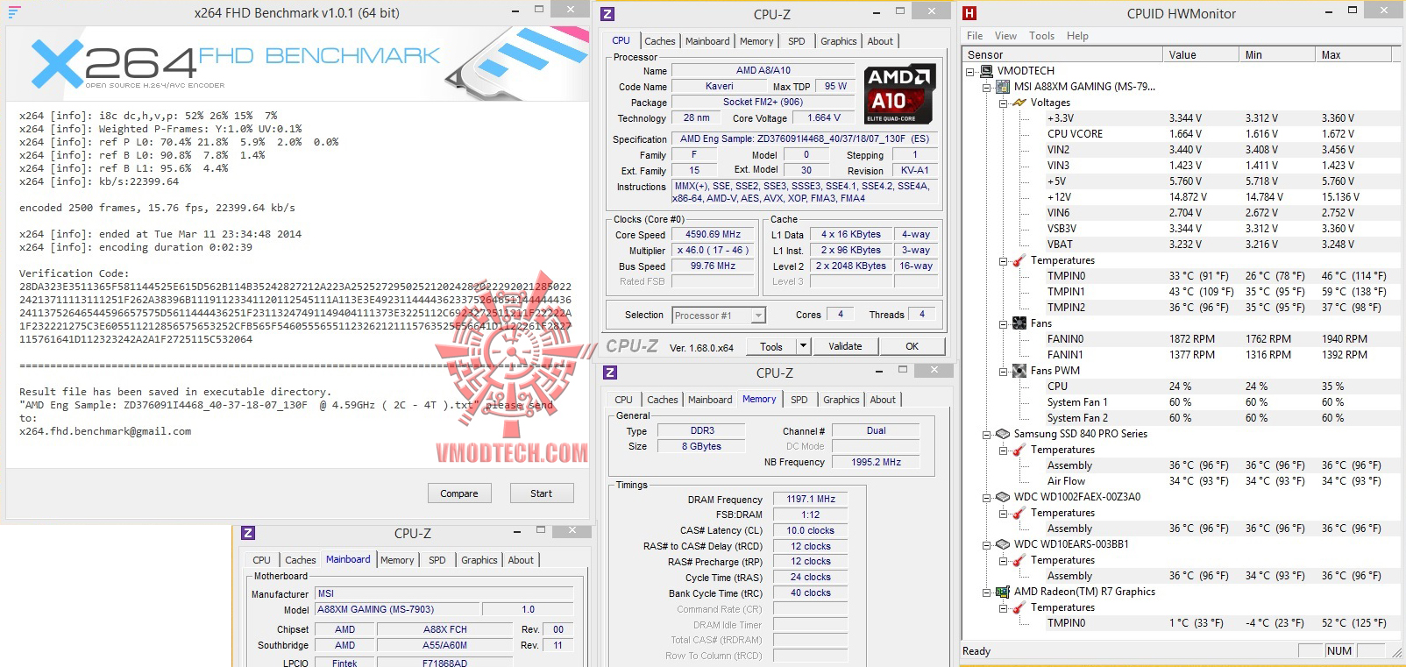Open the Tools menu in HWMonitor
This screenshot has height=667, width=1406.
tap(1041, 36)
